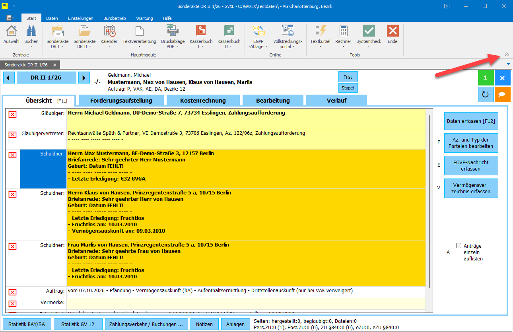Viewport: 513px width, 332px height.
Task: Open Zahlungsverkehr / Buchungen
Action: click(146, 324)
